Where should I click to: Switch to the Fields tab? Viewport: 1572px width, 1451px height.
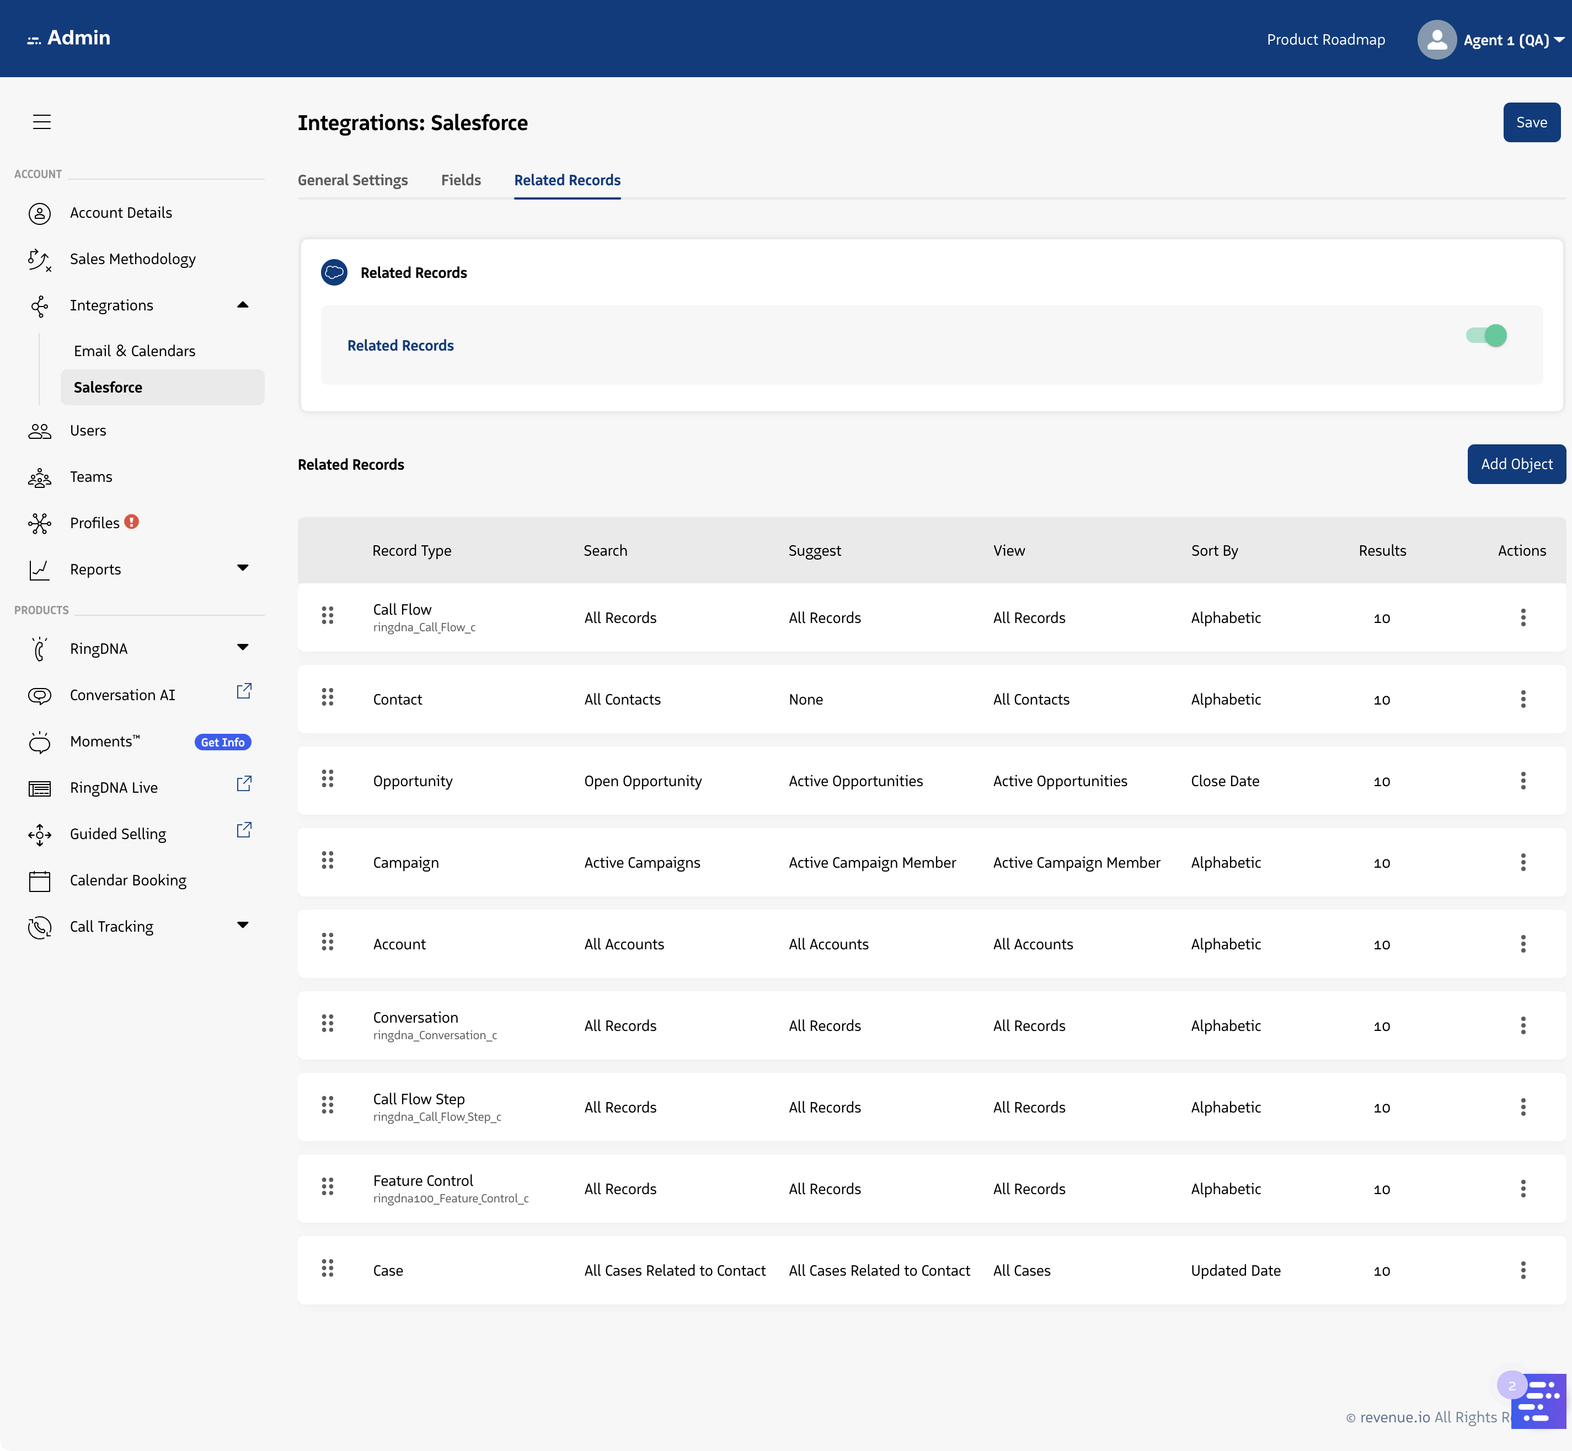[461, 180]
